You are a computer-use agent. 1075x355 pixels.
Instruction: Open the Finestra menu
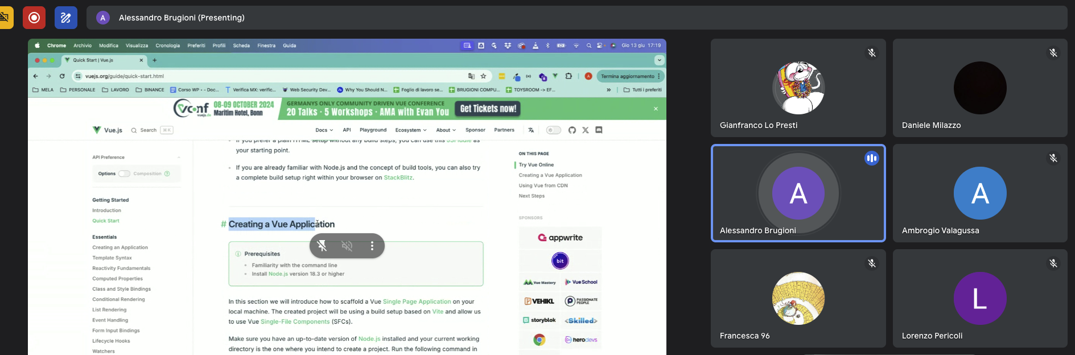(x=266, y=46)
